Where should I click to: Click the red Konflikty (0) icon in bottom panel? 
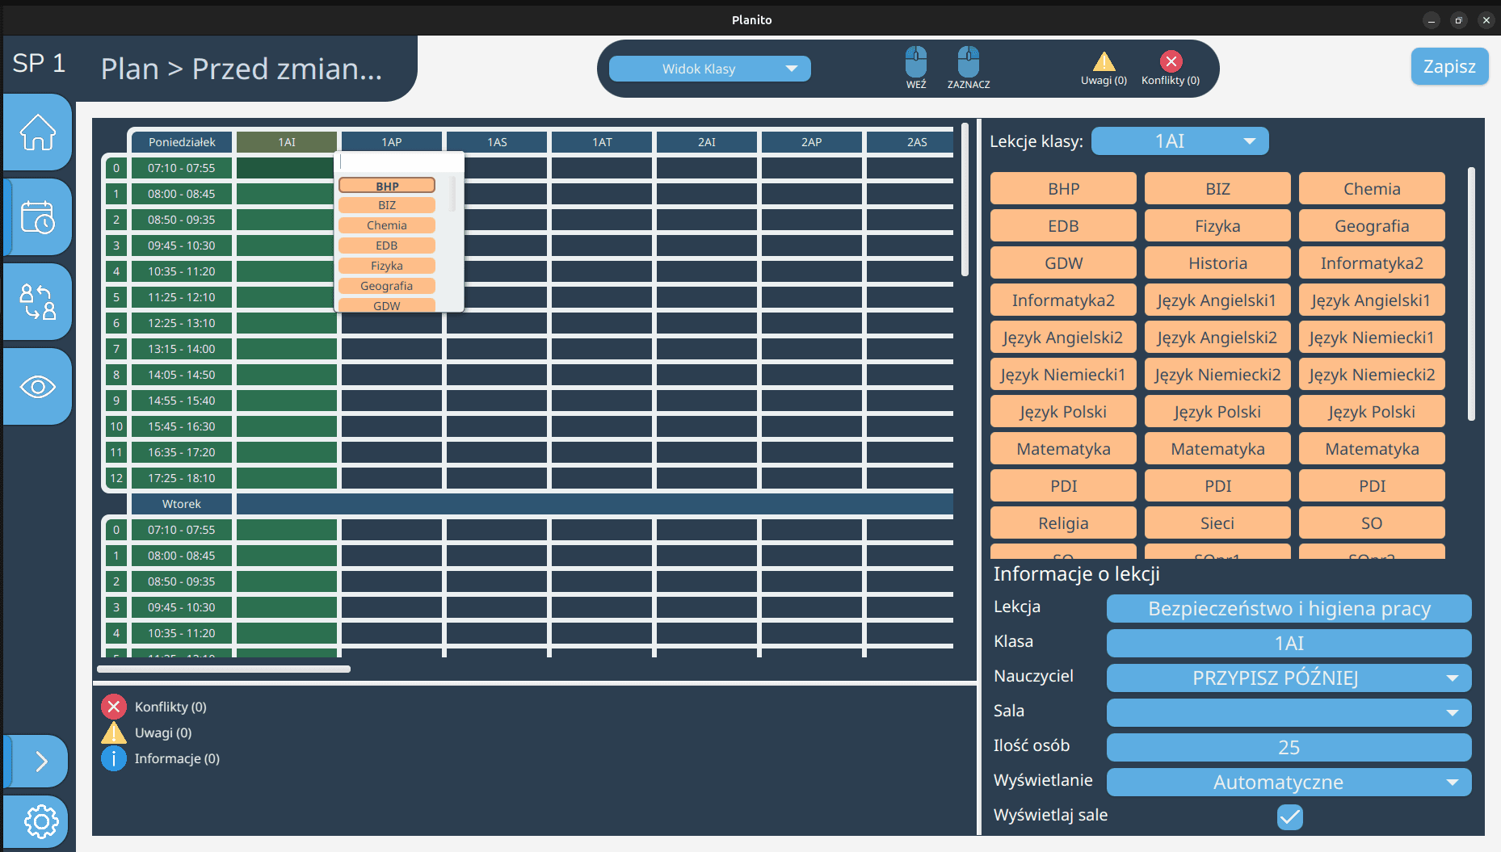click(114, 707)
